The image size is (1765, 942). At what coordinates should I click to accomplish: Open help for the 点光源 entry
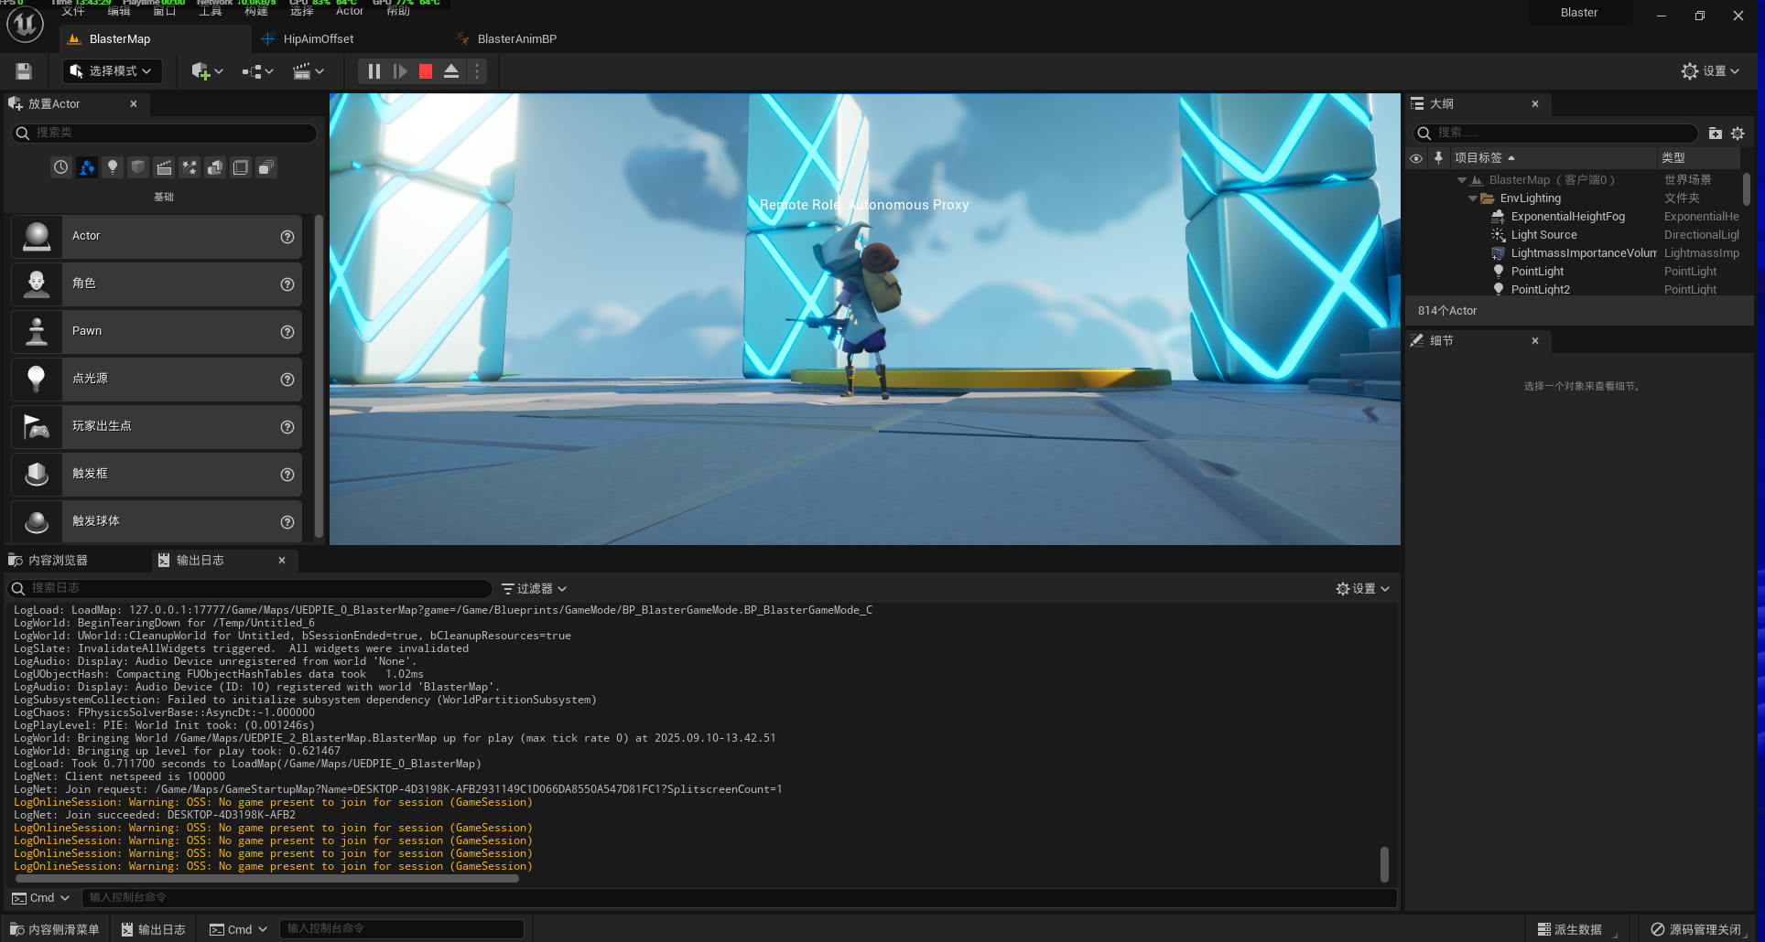(x=287, y=380)
